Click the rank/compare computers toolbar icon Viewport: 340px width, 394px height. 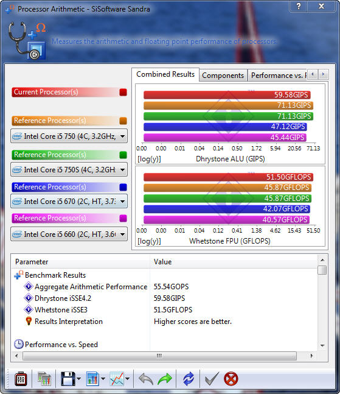[44, 379]
